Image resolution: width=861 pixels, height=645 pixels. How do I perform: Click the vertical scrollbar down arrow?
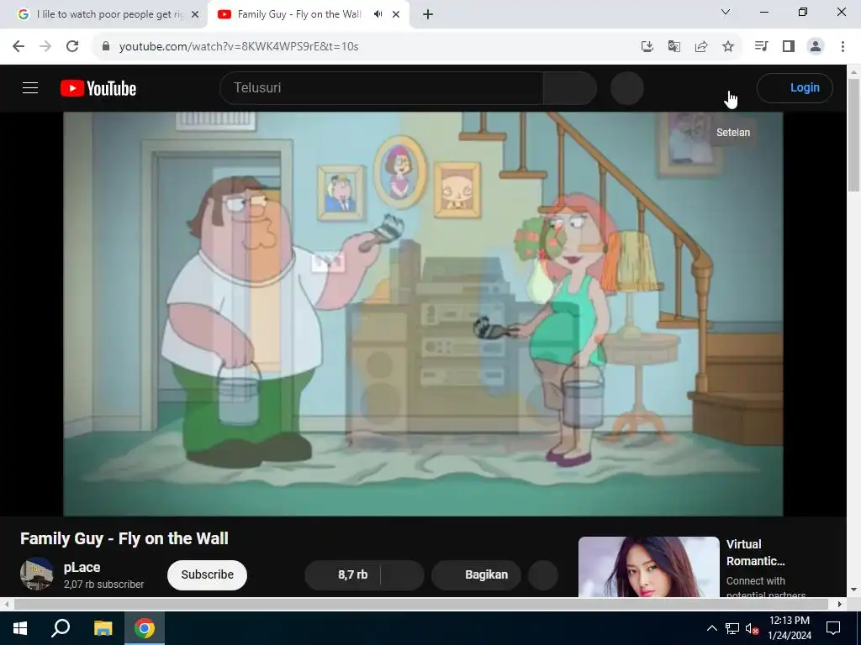[854, 590]
